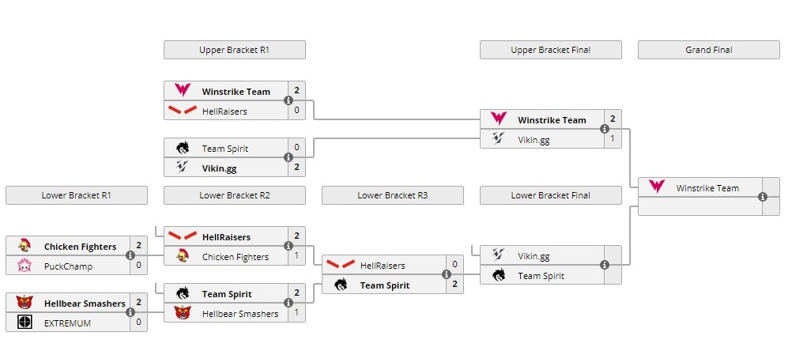Click the Hellbear Smashers logo in Lower Bracket R1
This screenshot has width=792, height=351.
(x=25, y=302)
